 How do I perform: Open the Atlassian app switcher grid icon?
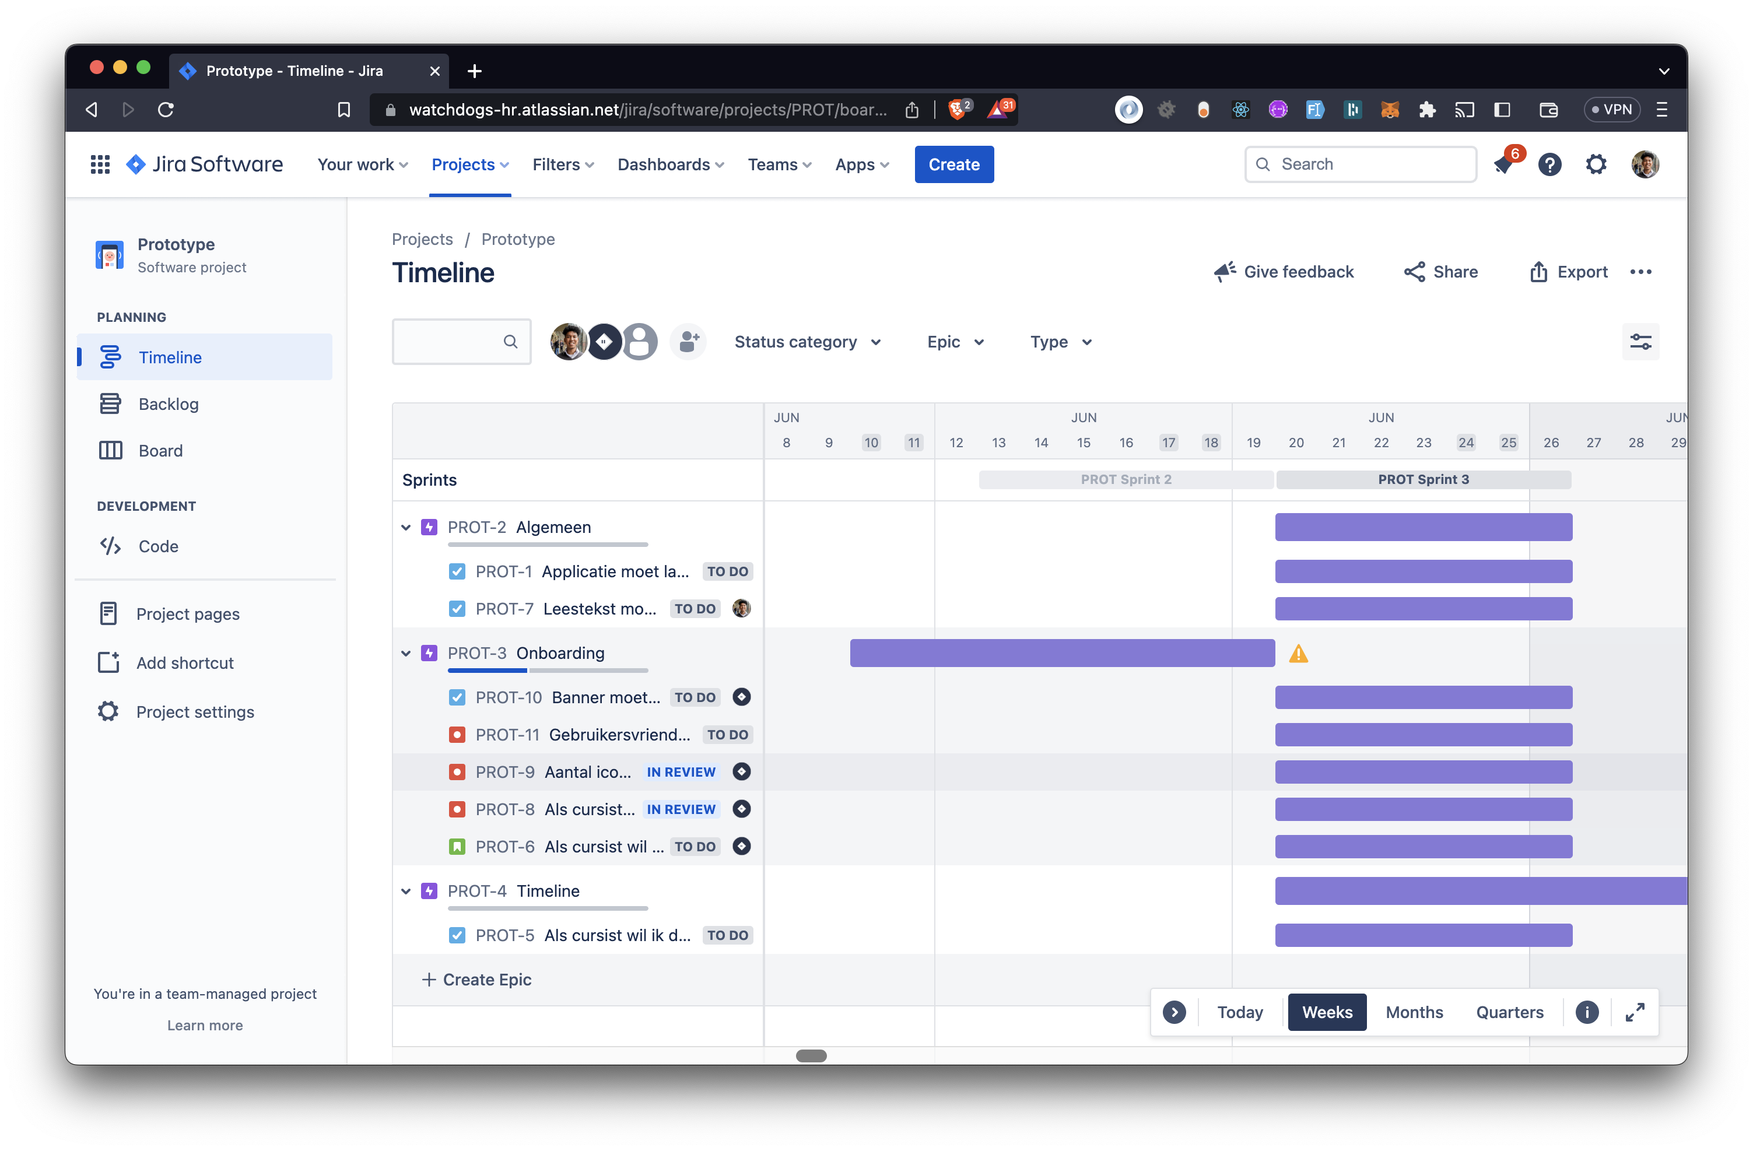pyautogui.click(x=100, y=164)
